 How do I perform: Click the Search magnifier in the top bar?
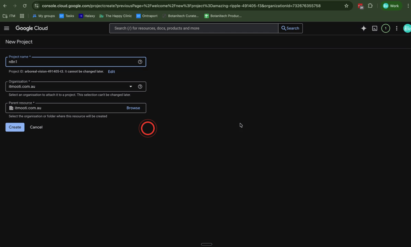point(290,28)
